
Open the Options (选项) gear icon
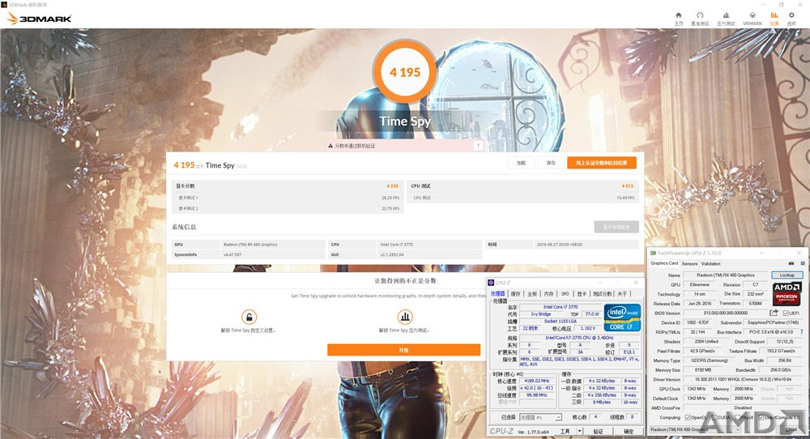coord(791,15)
